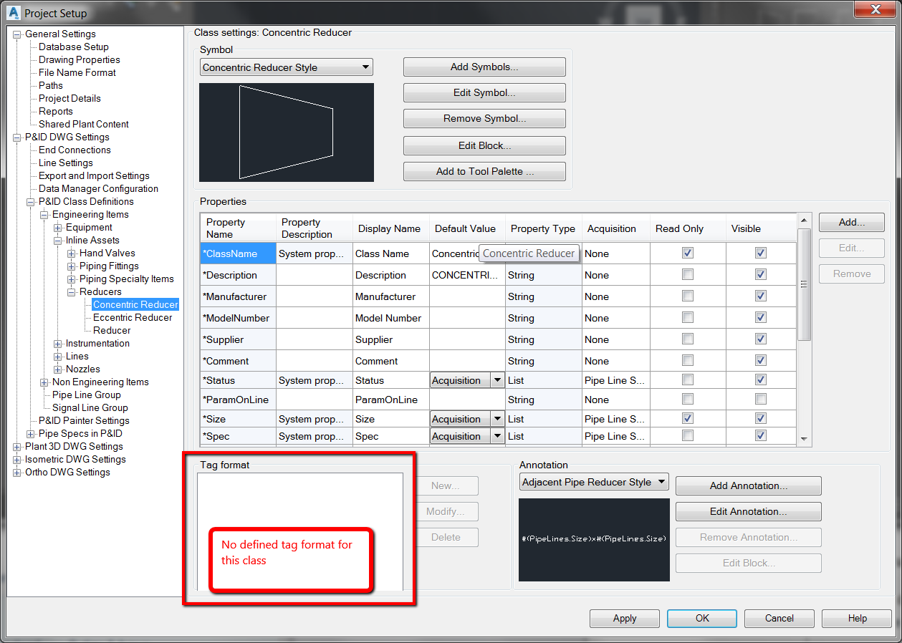Open the Adjacent Pipe Reducer Style annotation dropdown
This screenshot has height=643, width=902.
(x=660, y=482)
